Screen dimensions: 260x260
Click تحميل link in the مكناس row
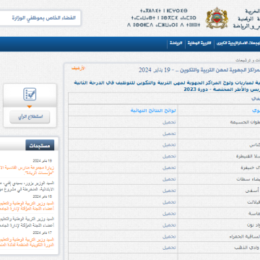(169, 145)
